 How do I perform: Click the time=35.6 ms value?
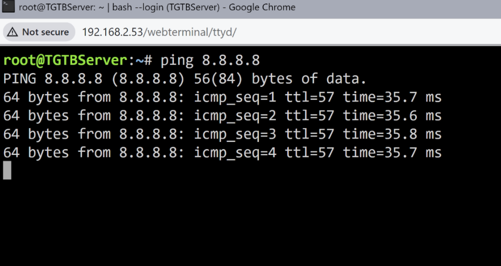click(x=392, y=116)
